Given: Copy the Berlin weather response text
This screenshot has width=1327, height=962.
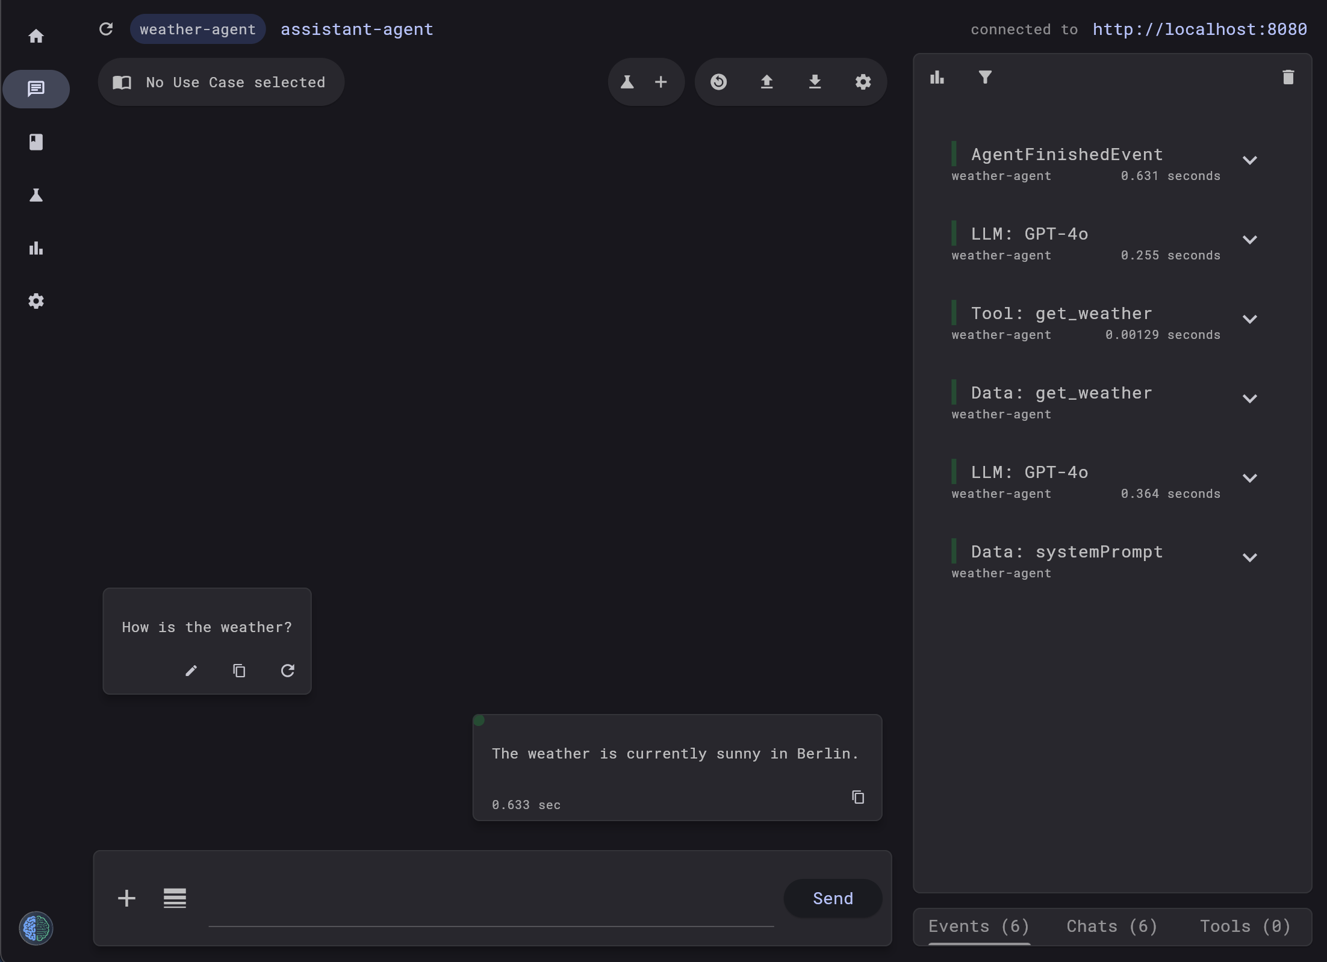Looking at the screenshot, I should [x=858, y=797].
